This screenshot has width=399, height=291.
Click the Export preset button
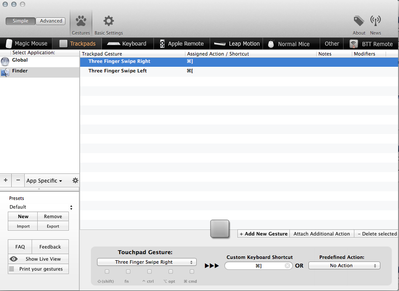[x=53, y=226]
